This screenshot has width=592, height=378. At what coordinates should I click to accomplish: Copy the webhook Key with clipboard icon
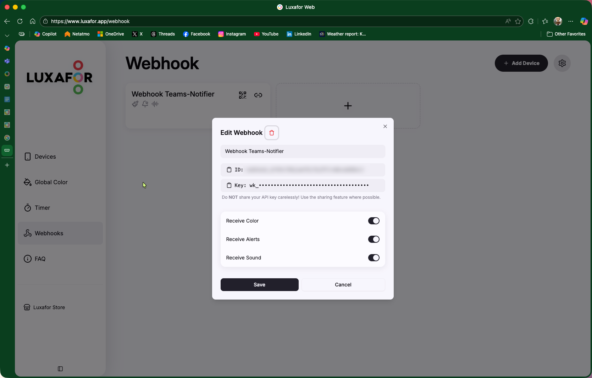click(229, 185)
